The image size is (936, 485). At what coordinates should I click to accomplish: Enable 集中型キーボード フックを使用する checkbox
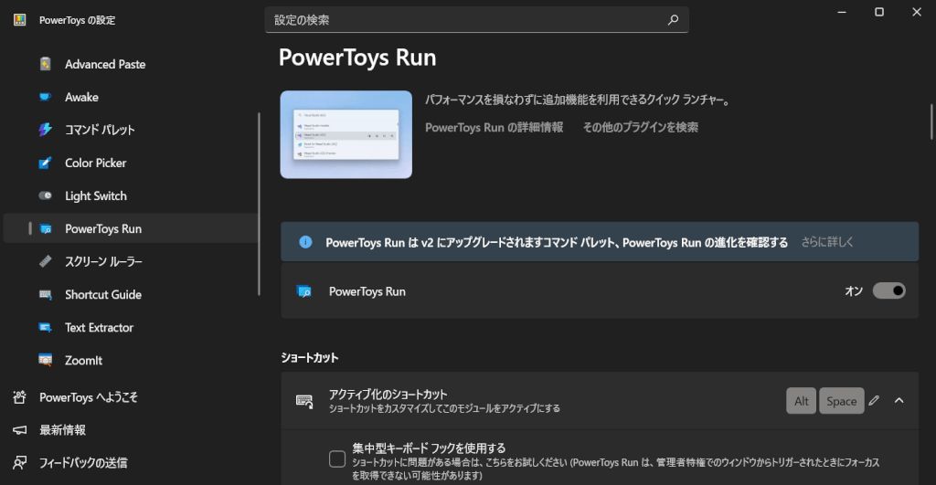coord(337,459)
